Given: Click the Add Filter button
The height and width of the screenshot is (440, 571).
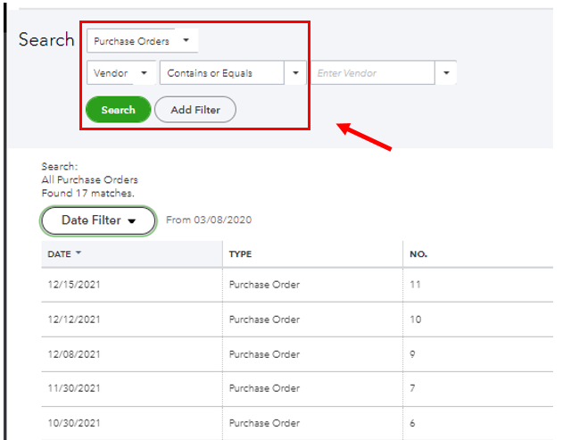Looking at the screenshot, I should click(x=194, y=110).
